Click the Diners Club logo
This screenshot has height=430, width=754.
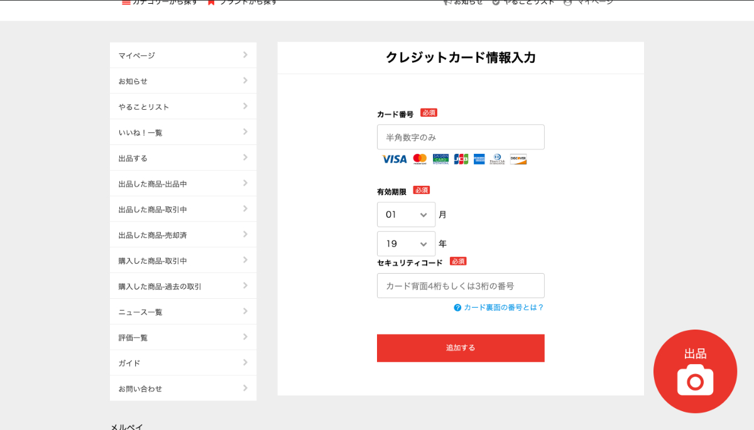[497, 159]
